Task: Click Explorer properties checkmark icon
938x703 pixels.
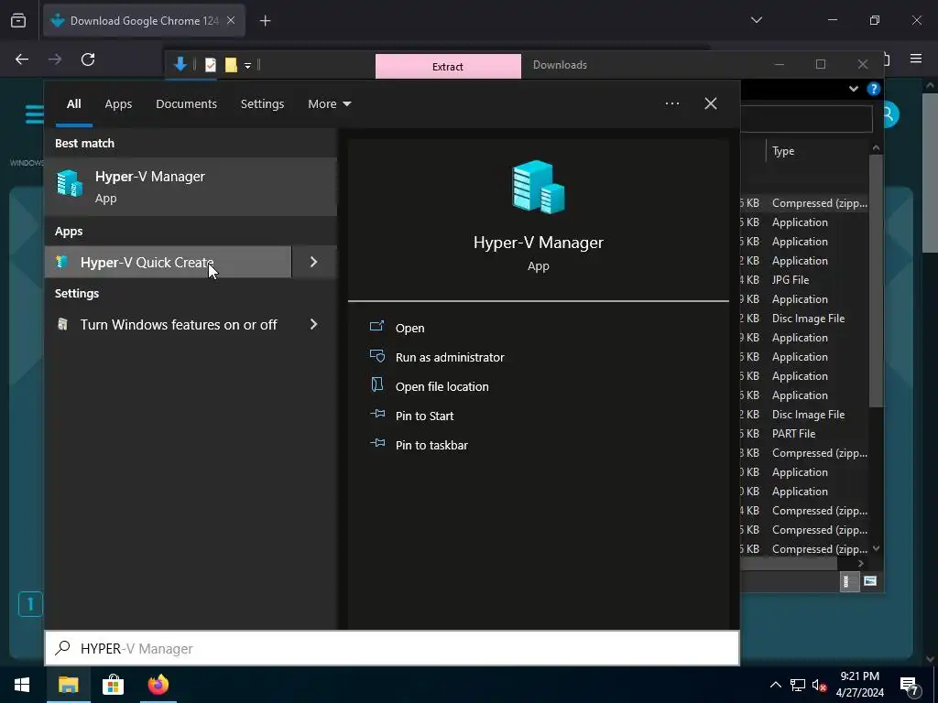Action: 211,65
